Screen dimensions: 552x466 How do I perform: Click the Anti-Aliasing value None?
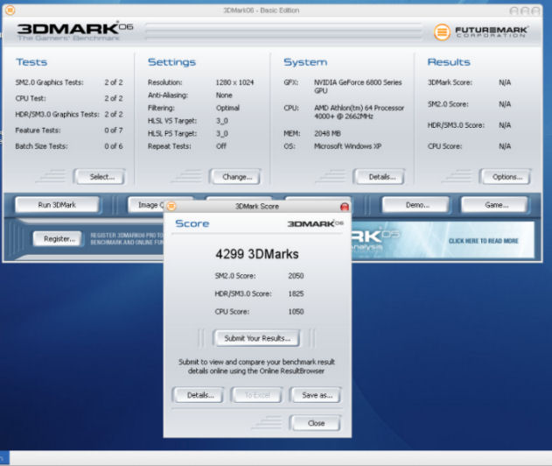[x=224, y=95]
